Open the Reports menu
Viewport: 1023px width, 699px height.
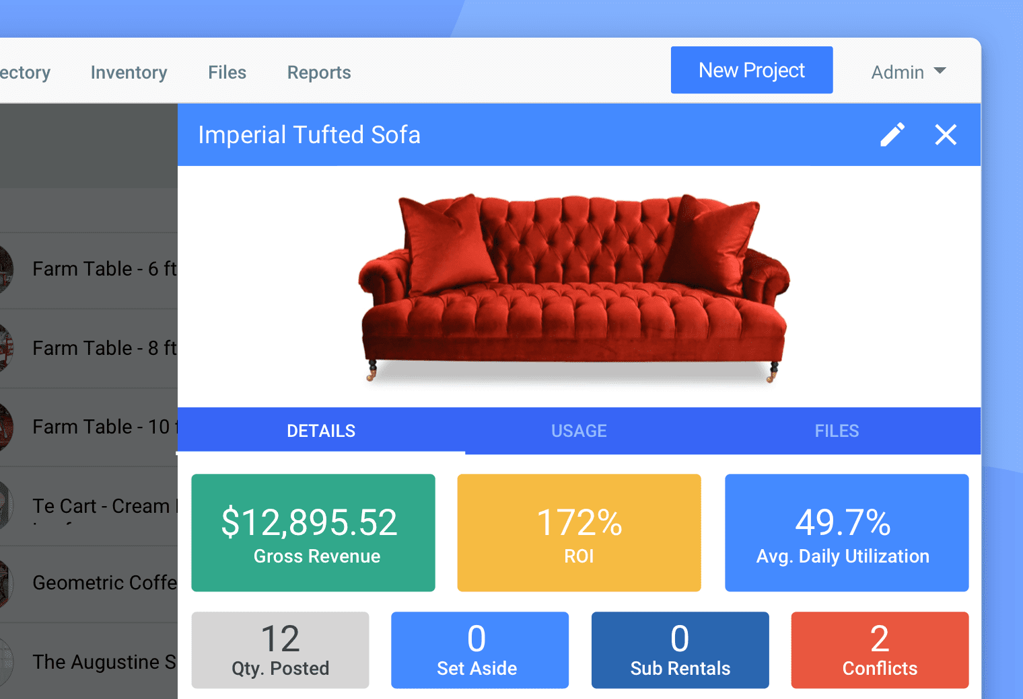pos(319,72)
